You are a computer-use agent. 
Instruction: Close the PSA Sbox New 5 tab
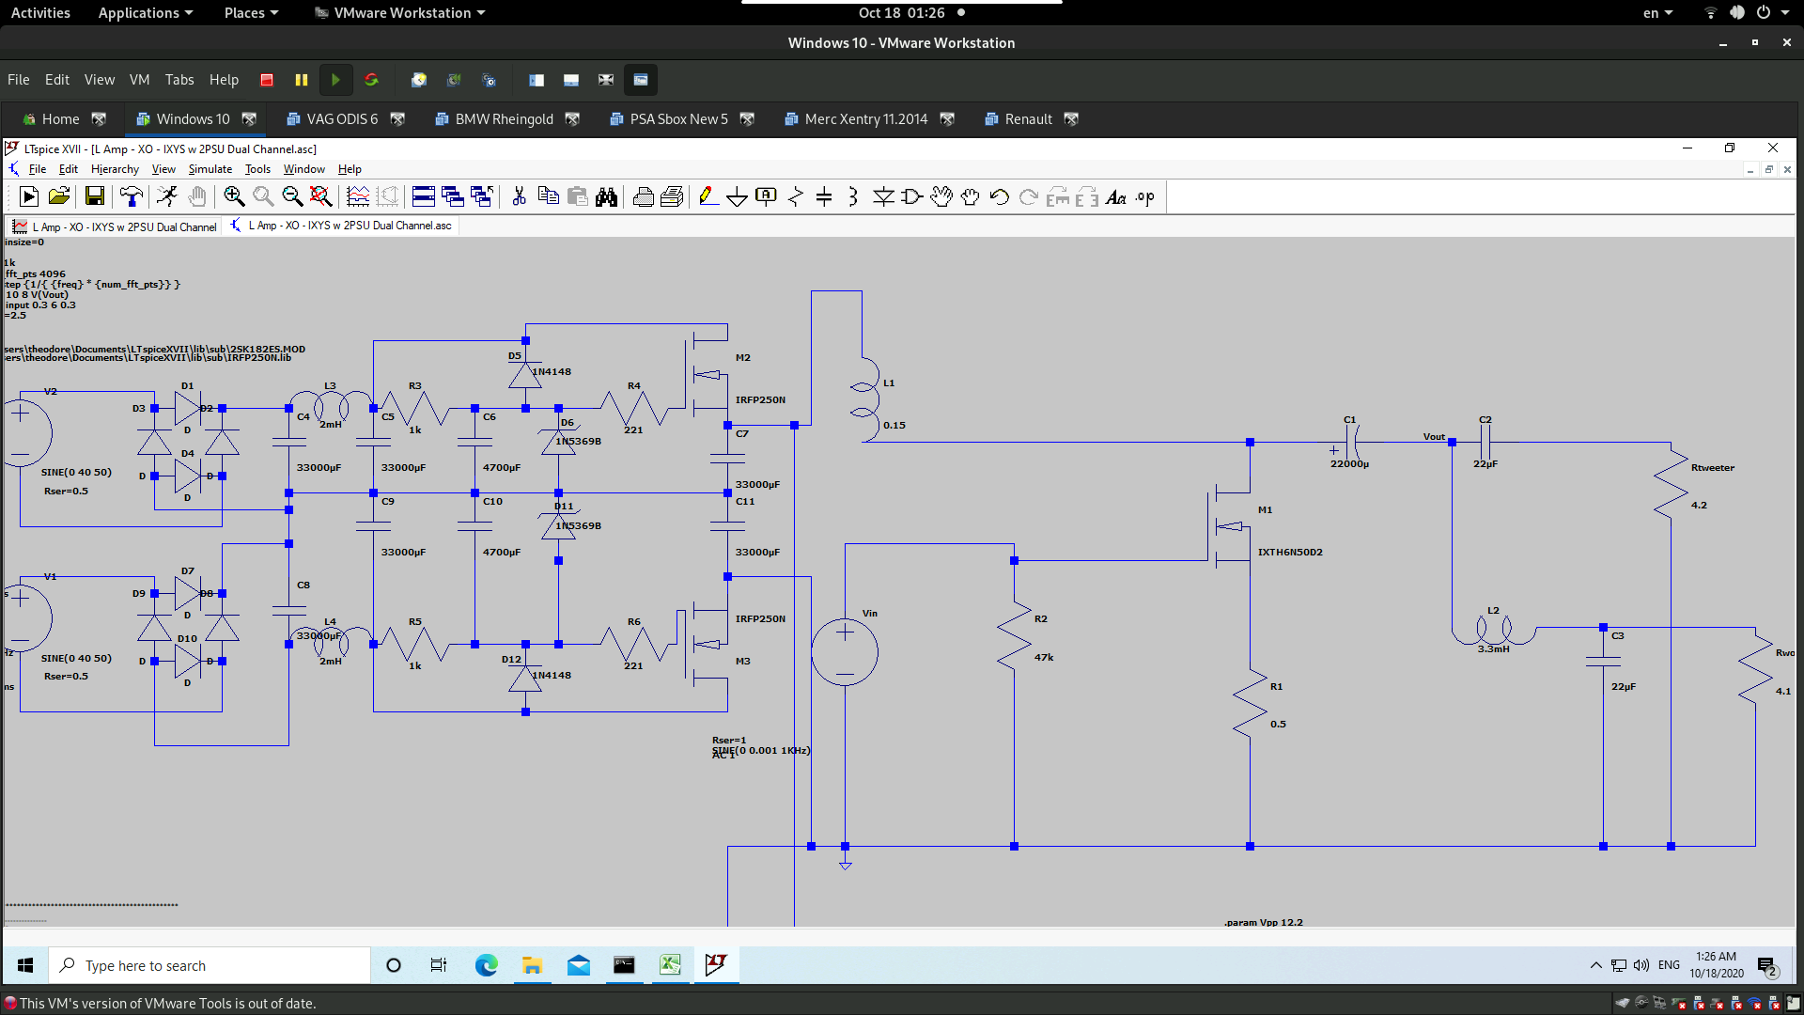[747, 119]
